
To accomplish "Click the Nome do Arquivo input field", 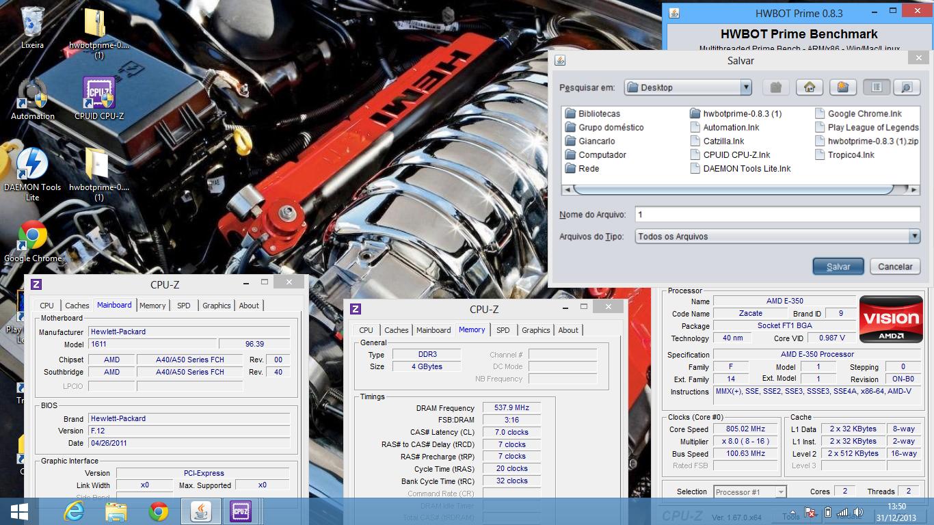I will pos(777,215).
